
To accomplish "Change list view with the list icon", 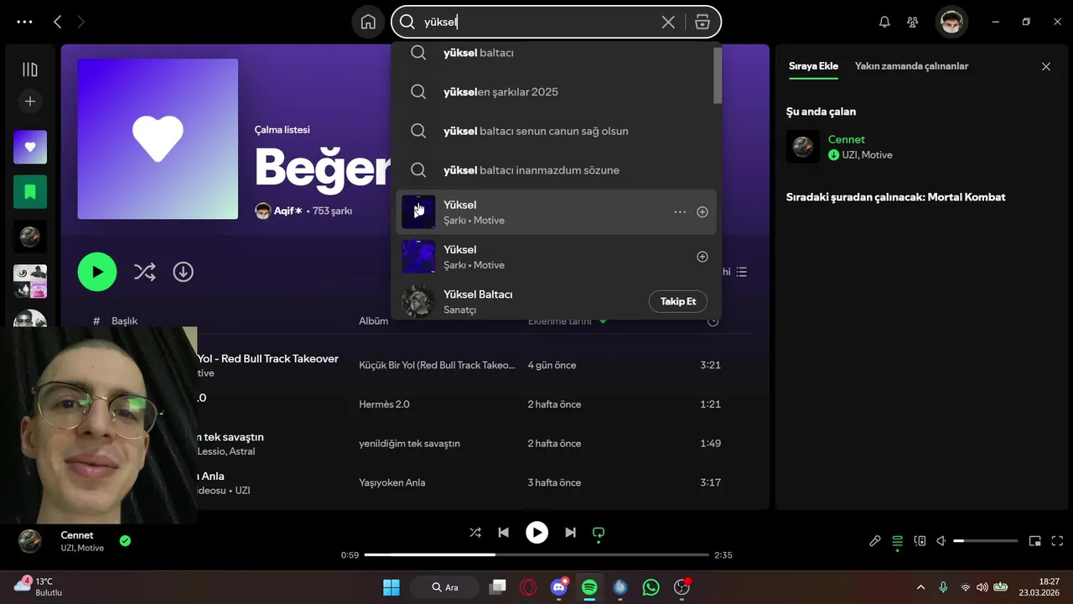I will 742,272.
